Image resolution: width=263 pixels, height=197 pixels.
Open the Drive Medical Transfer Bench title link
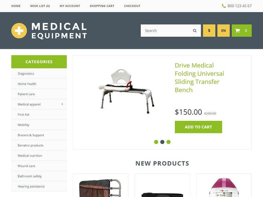199,77
